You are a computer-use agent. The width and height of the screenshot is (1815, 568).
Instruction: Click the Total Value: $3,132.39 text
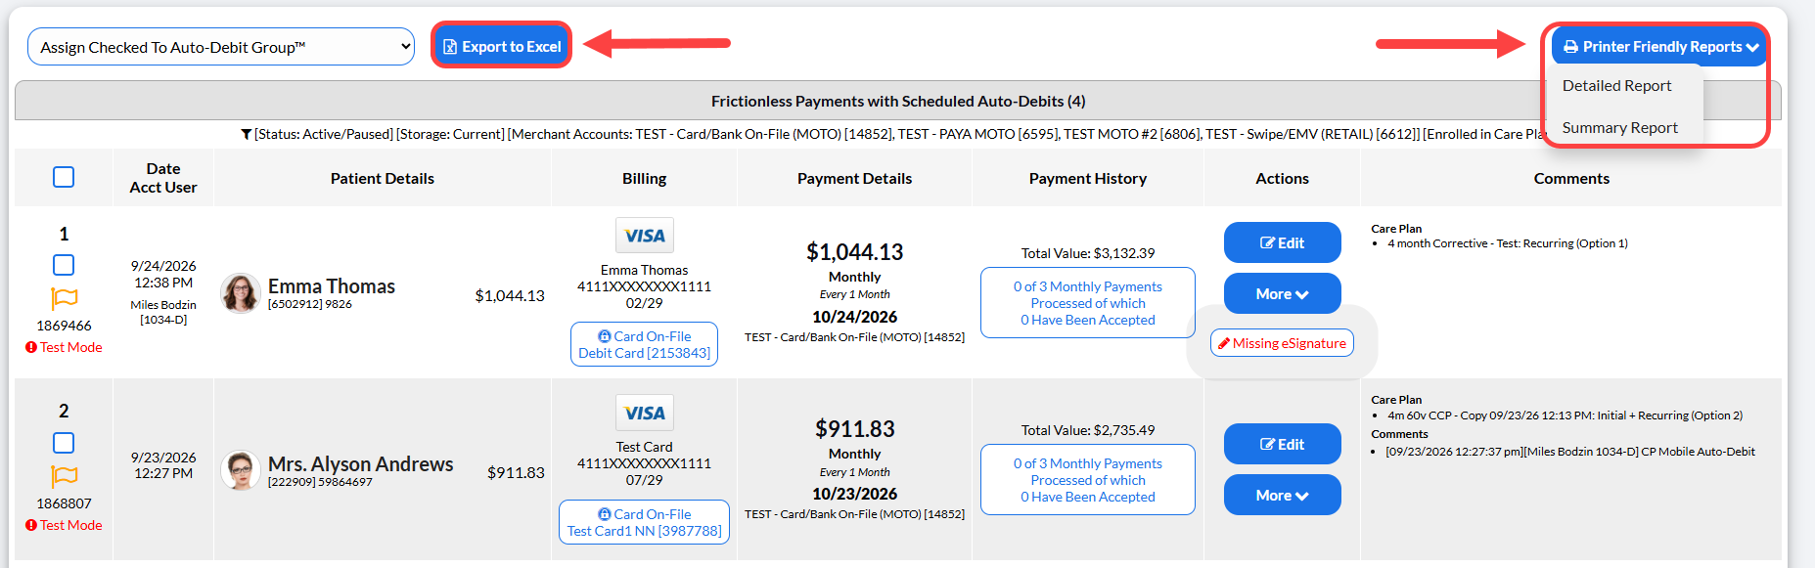tap(1088, 253)
